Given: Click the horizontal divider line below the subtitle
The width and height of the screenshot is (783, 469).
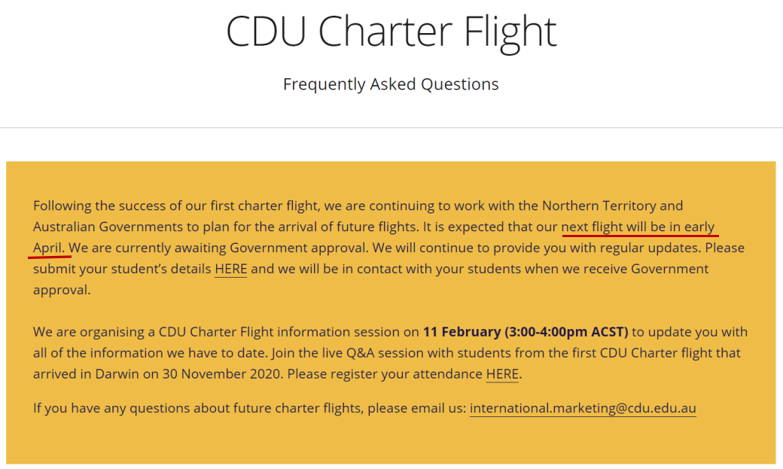Looking at the screenshot, I should [391, 128].
